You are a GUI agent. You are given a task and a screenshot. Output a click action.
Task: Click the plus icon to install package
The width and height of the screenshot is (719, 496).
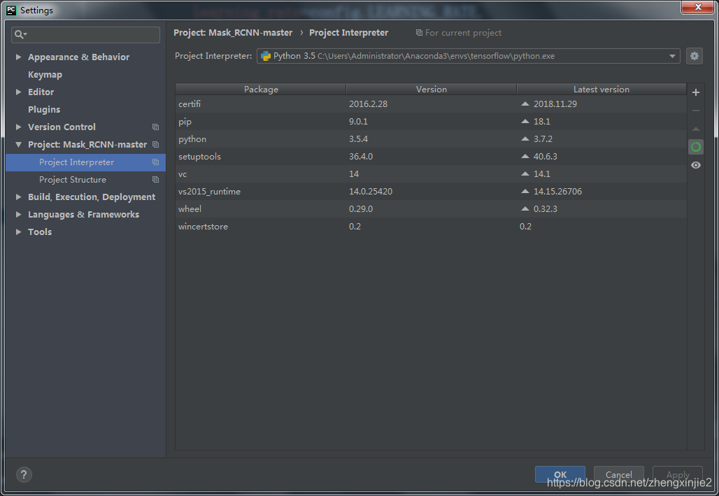click(x=696, y=92)
